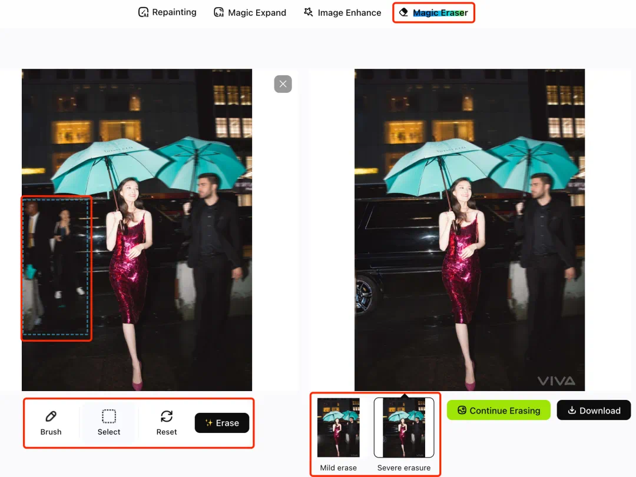Click the download arrow icon
The width and height of the screenshot is (636, 477).
tap(571, 411)
